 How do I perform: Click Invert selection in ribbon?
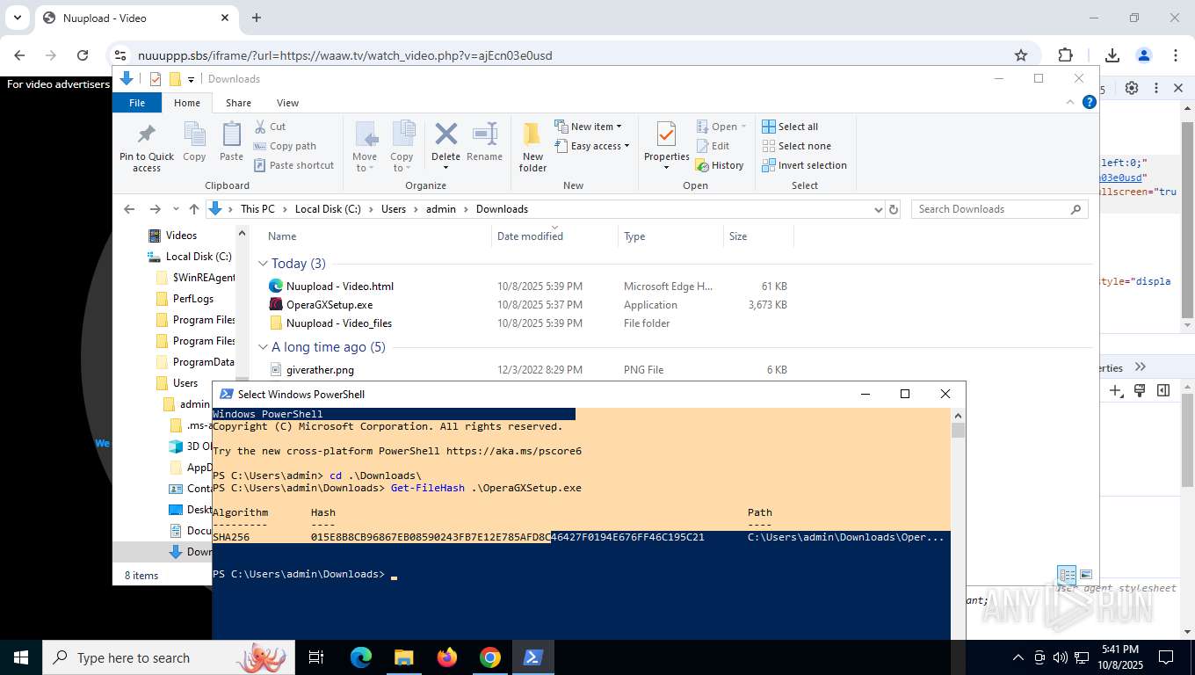tap(804, 165)
